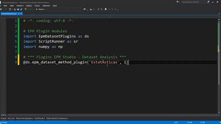The width and height of the screenshot is (221, 124).
Task: Click the coding utf-8 comment line
Action: point(48,21)
